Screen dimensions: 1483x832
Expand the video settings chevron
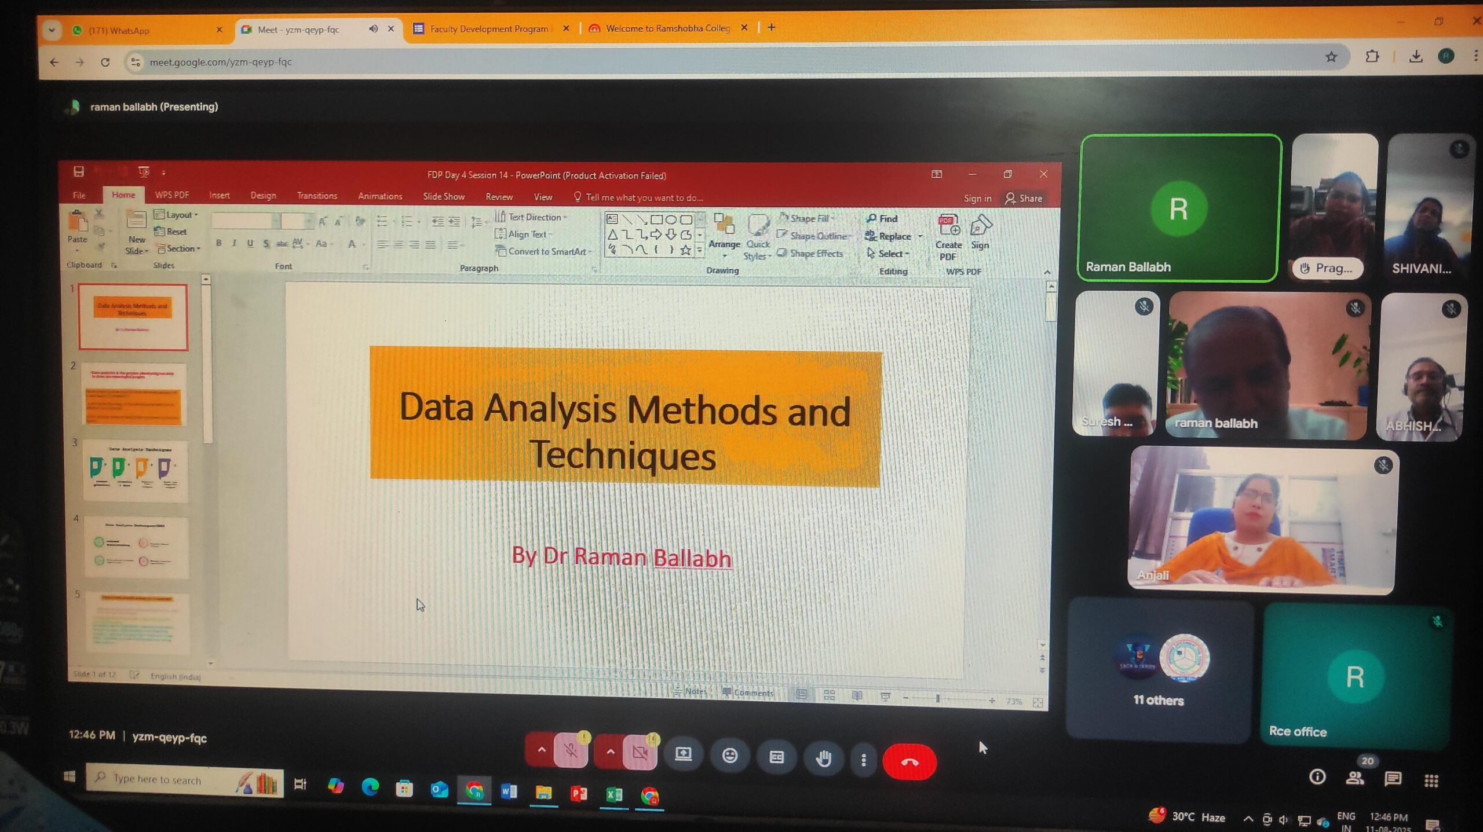610,752
